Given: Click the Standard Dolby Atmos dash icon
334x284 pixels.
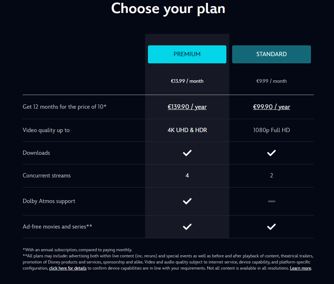Looking at the screenshot, I should [271, 201].
